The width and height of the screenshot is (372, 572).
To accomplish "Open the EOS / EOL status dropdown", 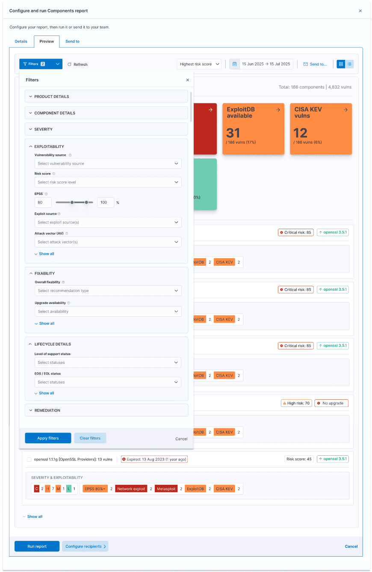I will (x=108, y=382).
